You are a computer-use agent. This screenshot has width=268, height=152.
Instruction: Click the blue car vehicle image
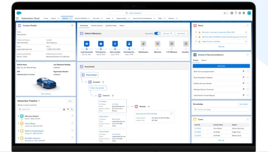pos(46,84)
